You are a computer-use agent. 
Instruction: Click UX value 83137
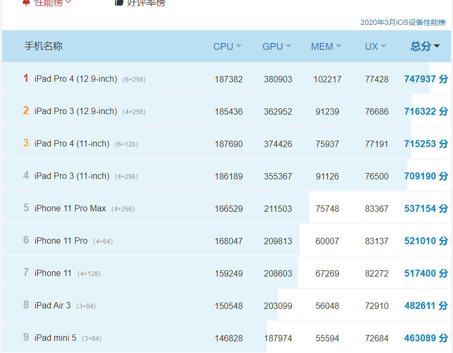click(x=377, y=241)
